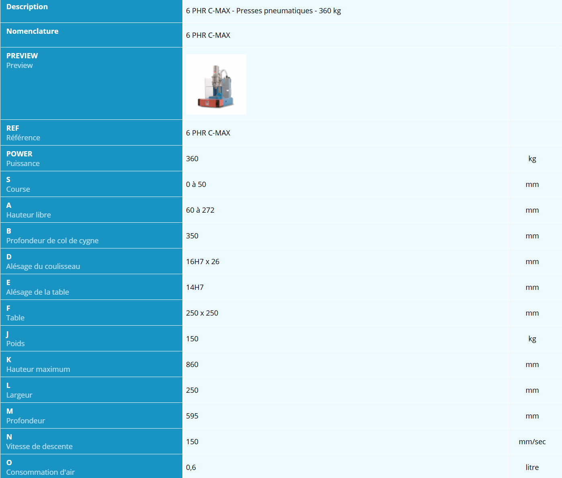
Task: Click the REF Référence label
Action: click(x=23, y=133)
